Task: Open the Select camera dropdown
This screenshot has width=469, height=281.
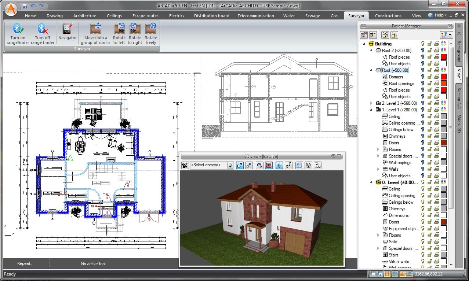Action: [230, 165]
